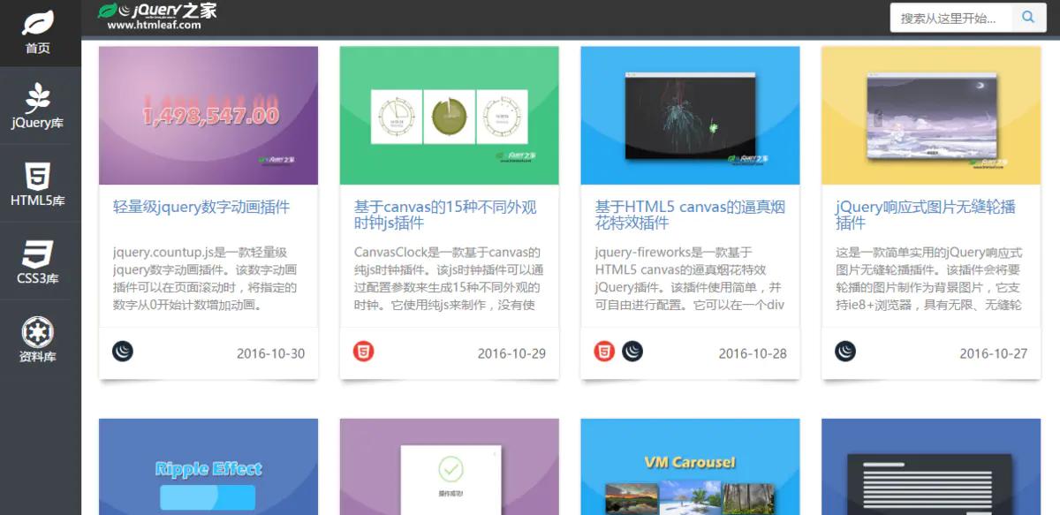This screenshot has width=1060, height=515.
Task: Click jQuery tag icon on the 2016-10-30 card
Action: (123, 352)
